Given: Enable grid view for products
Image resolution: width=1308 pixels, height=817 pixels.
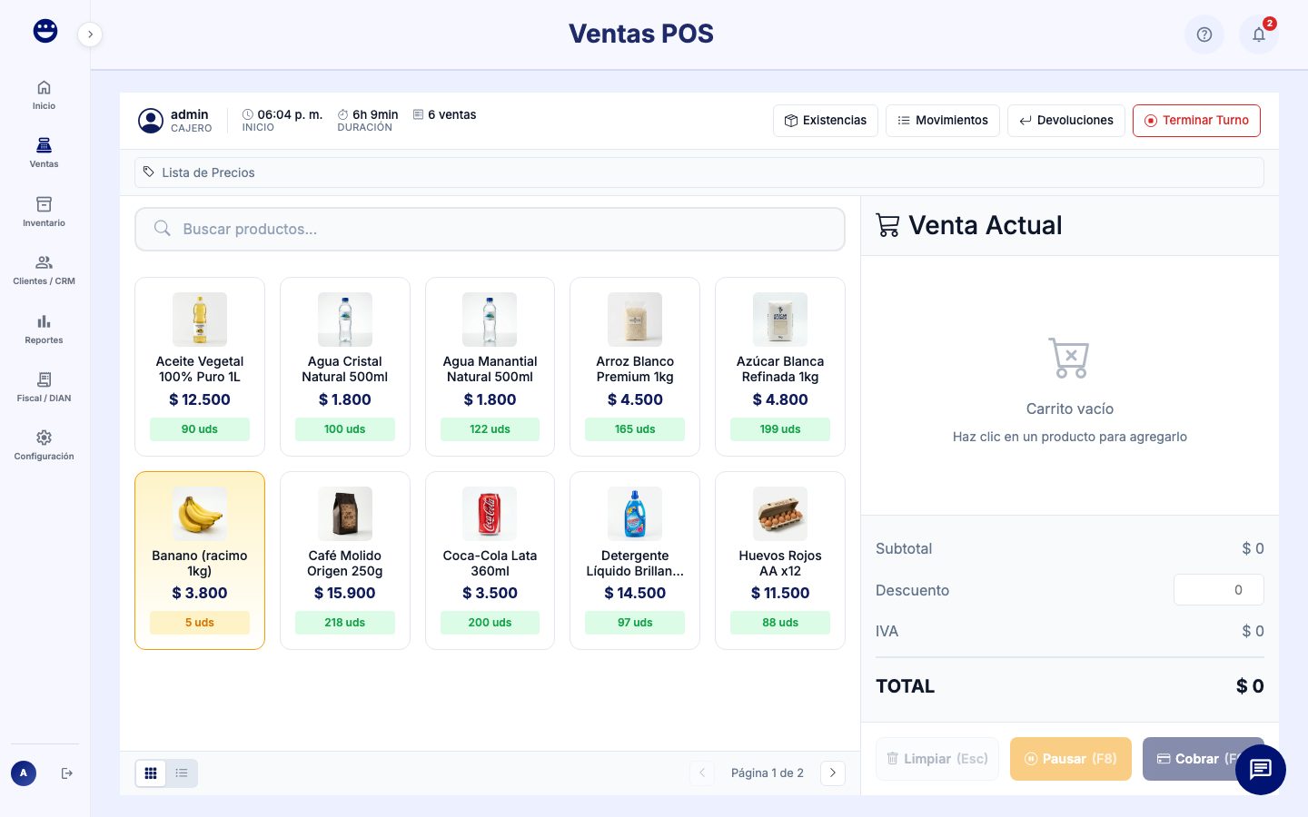Looking at the screenshot, I should click(151, 773).
